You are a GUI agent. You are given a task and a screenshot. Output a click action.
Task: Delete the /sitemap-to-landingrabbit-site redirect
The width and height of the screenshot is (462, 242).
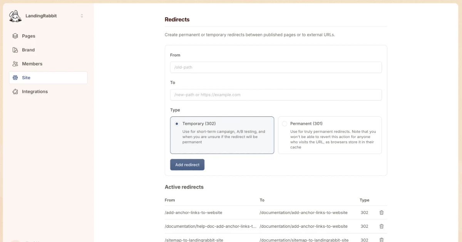click(x=382, y=240)
